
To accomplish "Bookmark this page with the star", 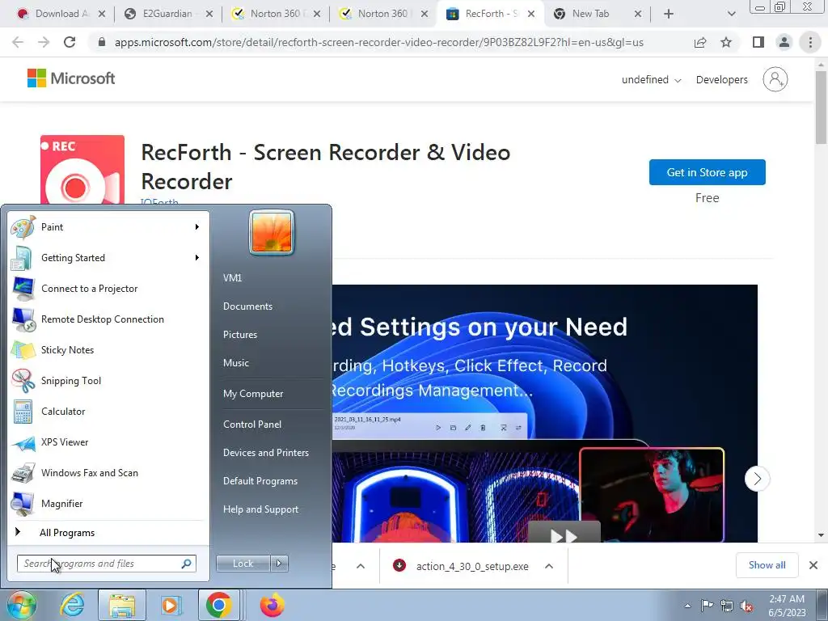I will coord(727,42).
